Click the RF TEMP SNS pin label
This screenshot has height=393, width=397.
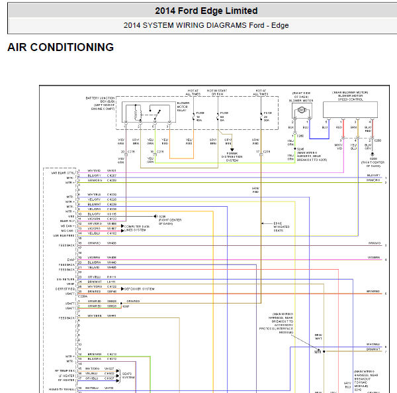point(65,370)
